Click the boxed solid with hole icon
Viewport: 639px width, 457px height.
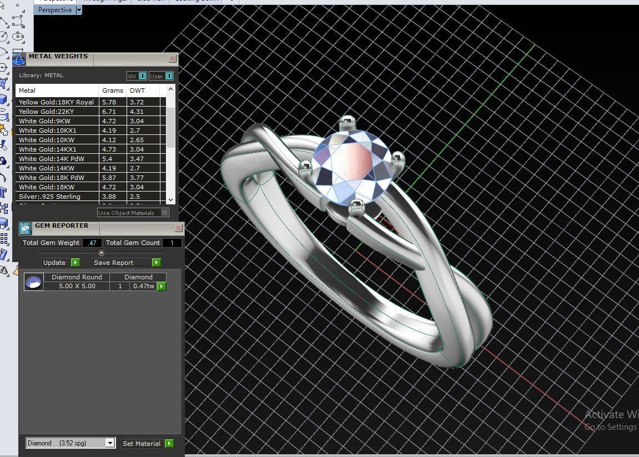tap(4, 223)
